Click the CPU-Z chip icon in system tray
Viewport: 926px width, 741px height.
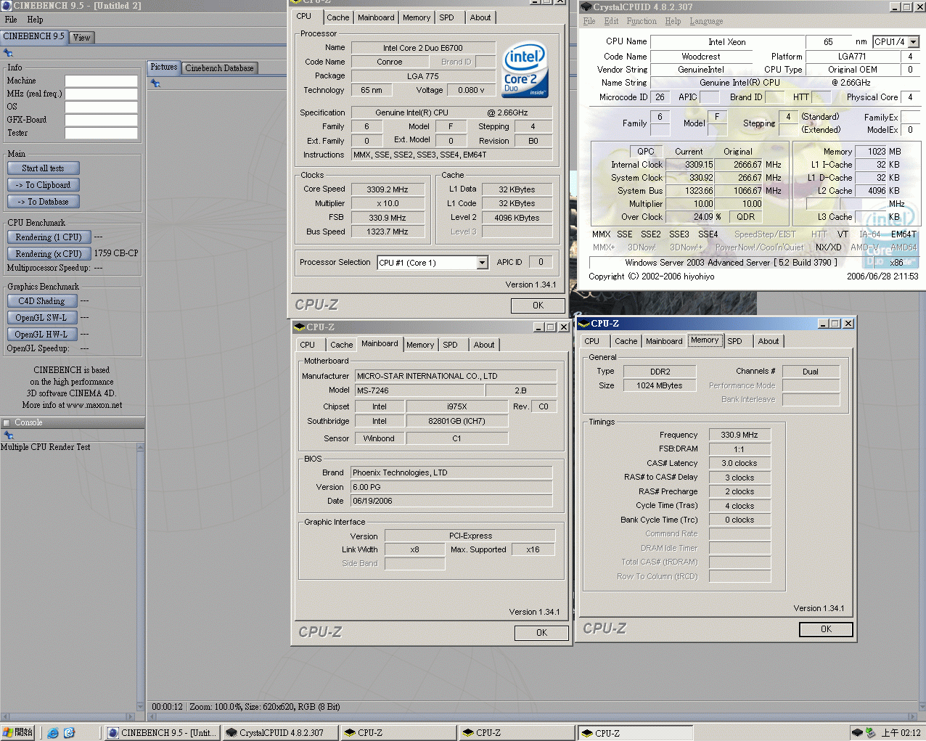coord(857,733)
